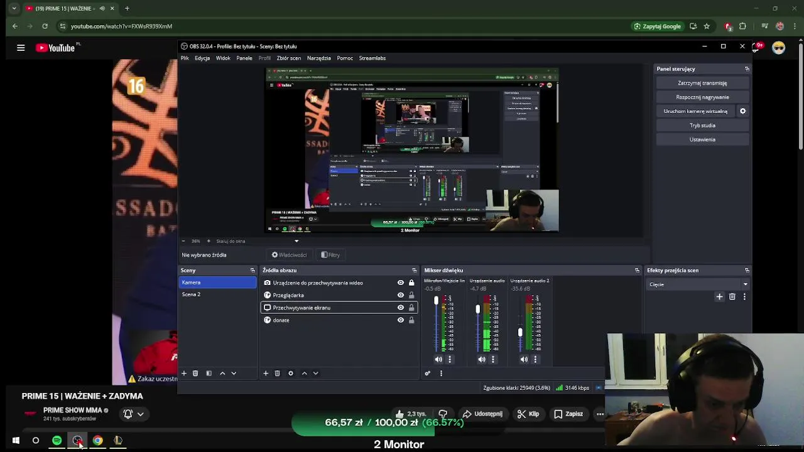Open Chrome extensions puzzle icon
The width and height of the screenshot is (804, 452).
[742, 26]
